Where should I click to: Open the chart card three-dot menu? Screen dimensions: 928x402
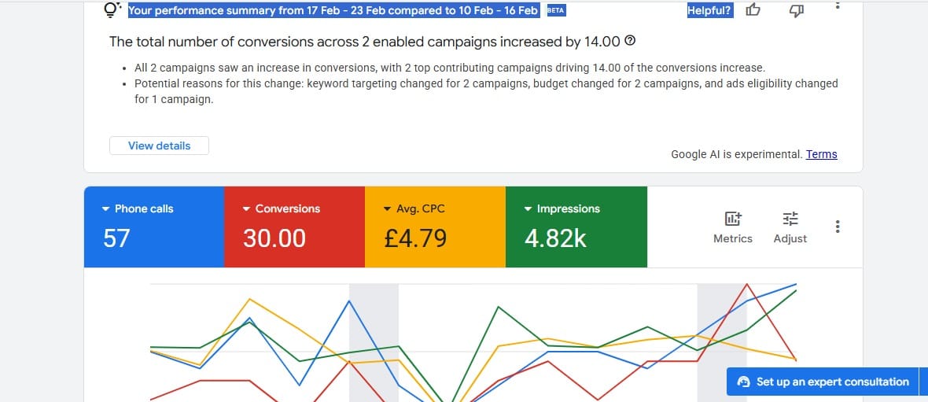[837, 227]
